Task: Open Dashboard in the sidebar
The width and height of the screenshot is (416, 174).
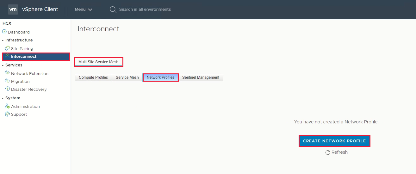Action: coord(19,32)
